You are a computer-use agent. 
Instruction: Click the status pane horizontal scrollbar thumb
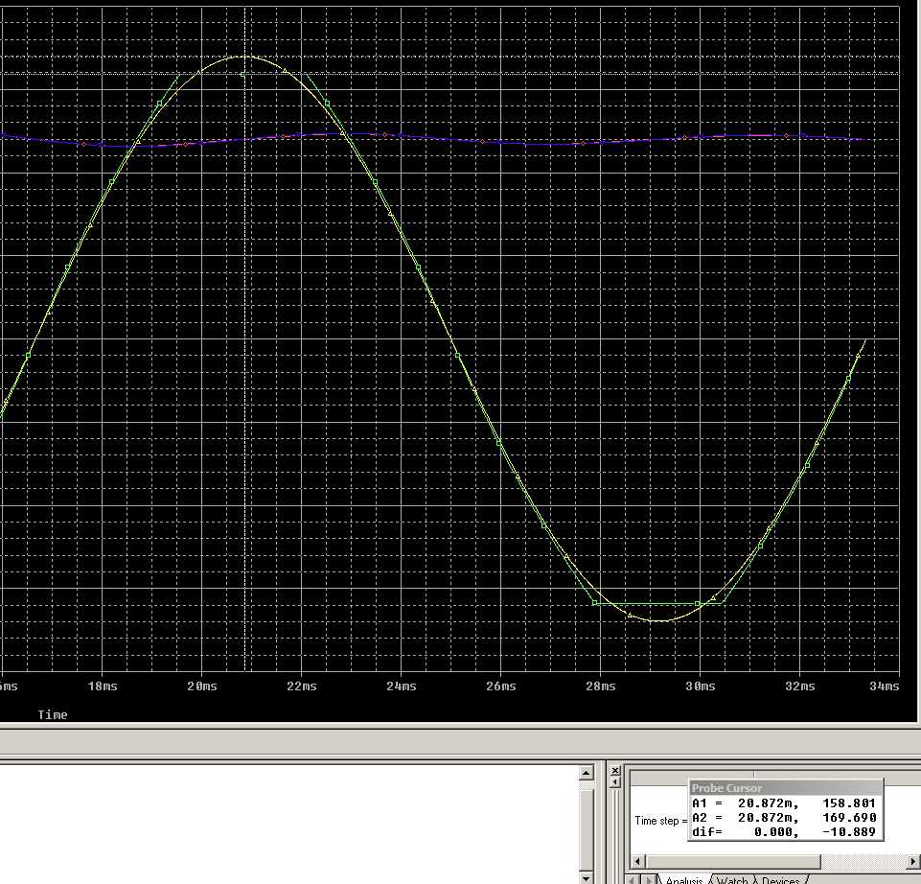732,862
